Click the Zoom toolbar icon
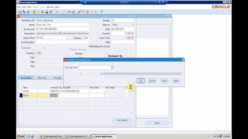Image resolution: width=248 pixels, height=139 pixels. point(83,12)
